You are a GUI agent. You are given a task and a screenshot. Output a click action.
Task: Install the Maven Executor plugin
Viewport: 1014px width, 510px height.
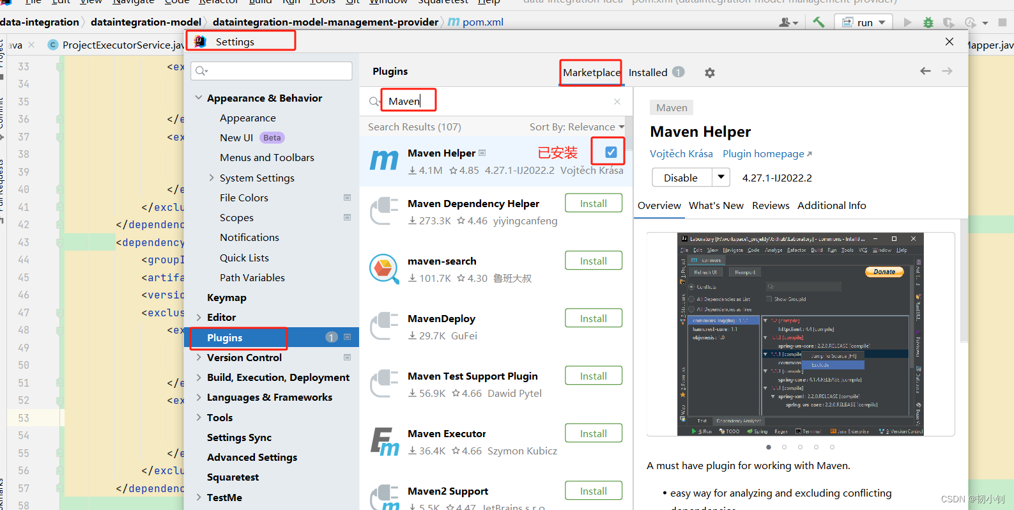pyautogui.click(x=594, y=433)
